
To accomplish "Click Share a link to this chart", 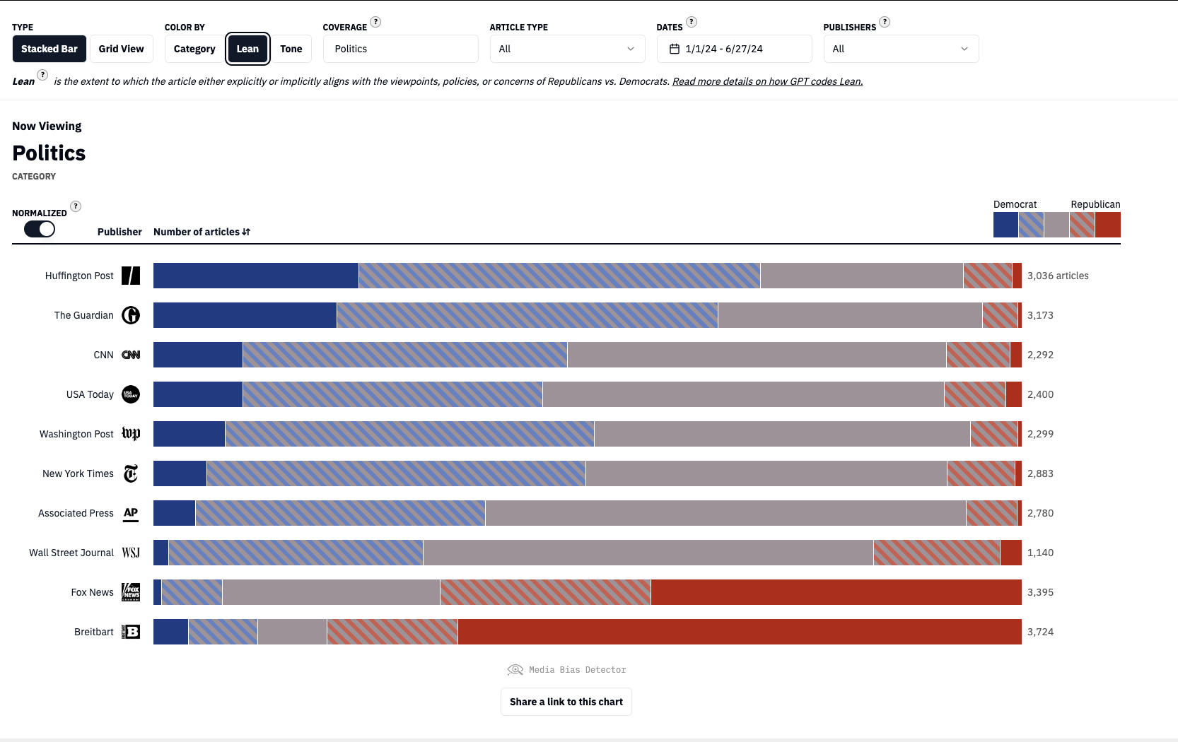I will [x=566, y=702].
